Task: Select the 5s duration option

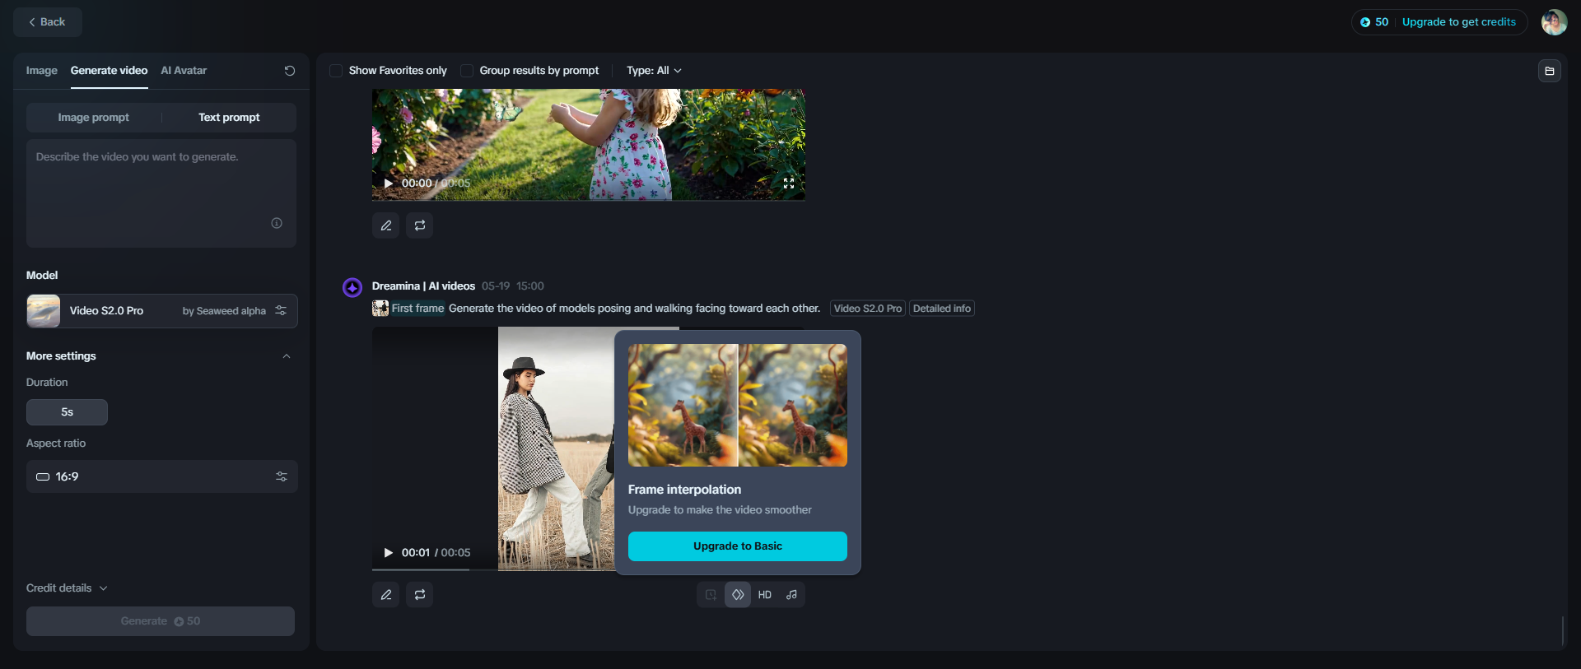Action: [67, 412]
